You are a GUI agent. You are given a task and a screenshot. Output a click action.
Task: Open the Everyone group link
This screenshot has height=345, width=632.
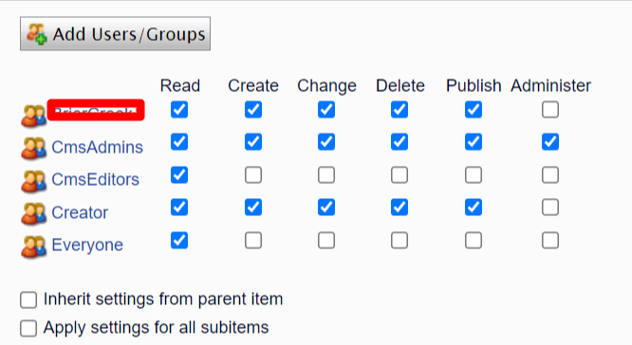click(x=87, y=245)
